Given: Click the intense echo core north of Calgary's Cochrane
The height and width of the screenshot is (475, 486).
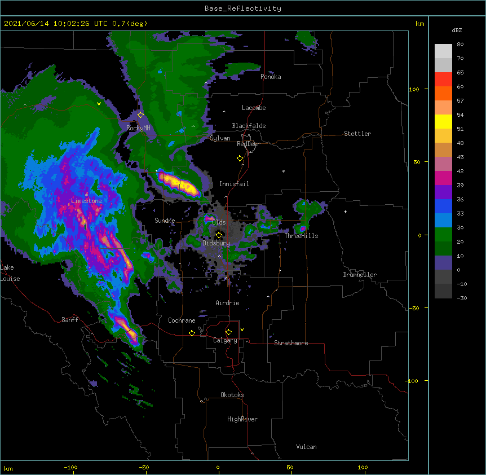Looking at the screenshot, I should 126,329.
